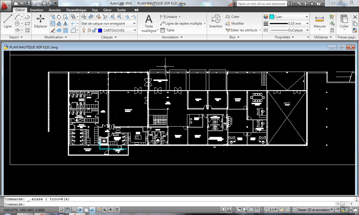Click the save disk icon in quick access
This screenshot has width=359, height=215.
(29, 3)
